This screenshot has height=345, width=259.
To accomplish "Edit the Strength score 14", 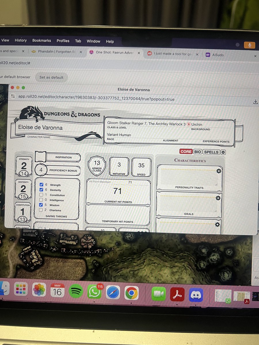I will pos(24,173).
